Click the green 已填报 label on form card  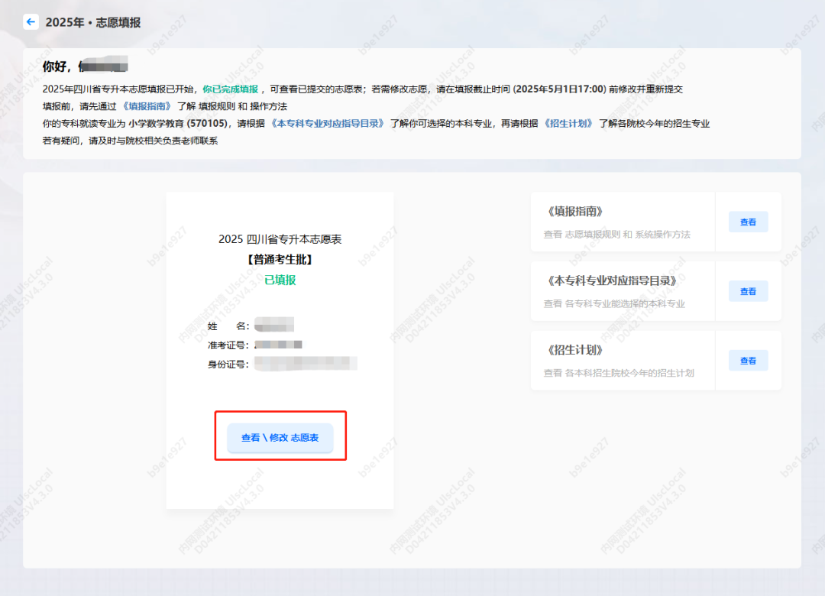280,280
